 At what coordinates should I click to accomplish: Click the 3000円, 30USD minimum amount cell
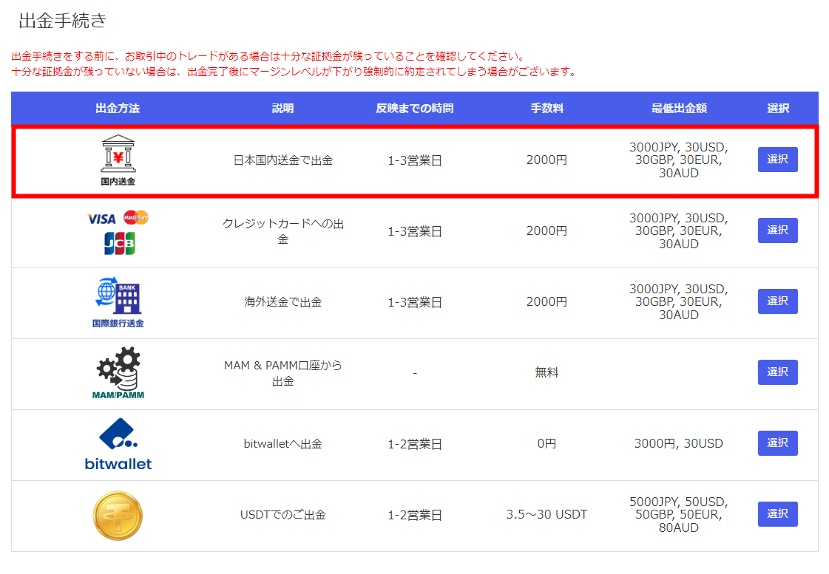click(x=679, y=443)
